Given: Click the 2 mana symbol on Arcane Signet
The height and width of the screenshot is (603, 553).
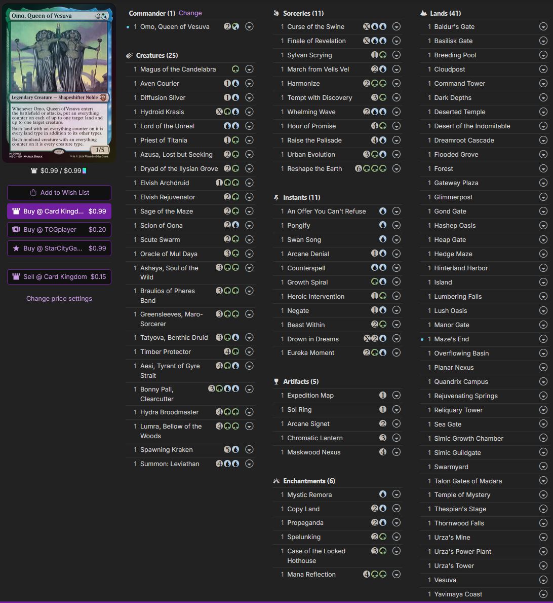Looking at the screenshot, I should click(383, 423).
